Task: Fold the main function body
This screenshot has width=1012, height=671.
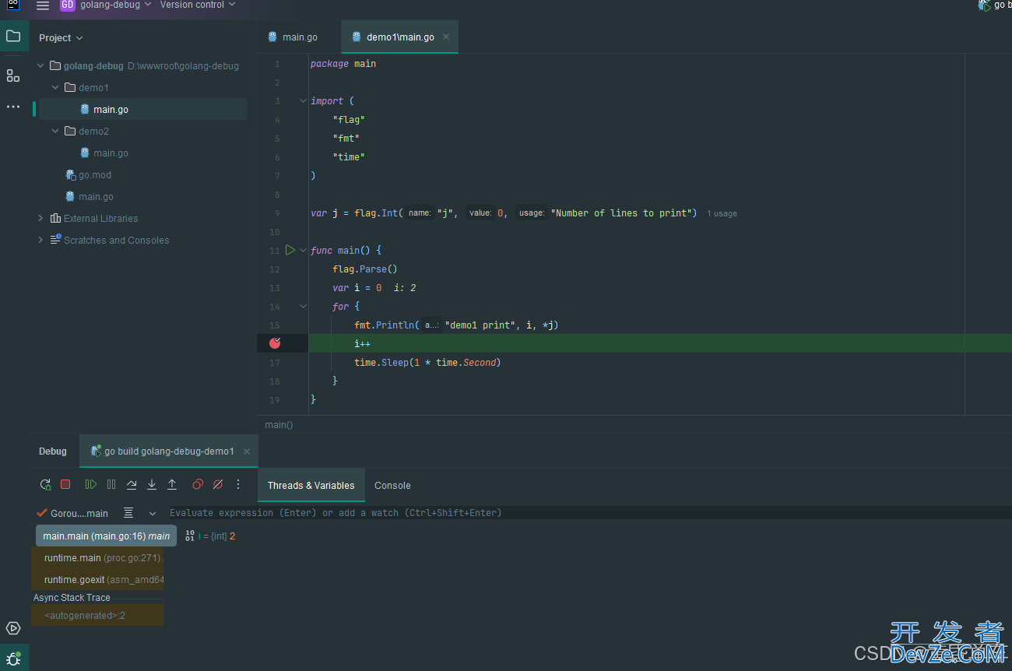Action: point(303,250)
